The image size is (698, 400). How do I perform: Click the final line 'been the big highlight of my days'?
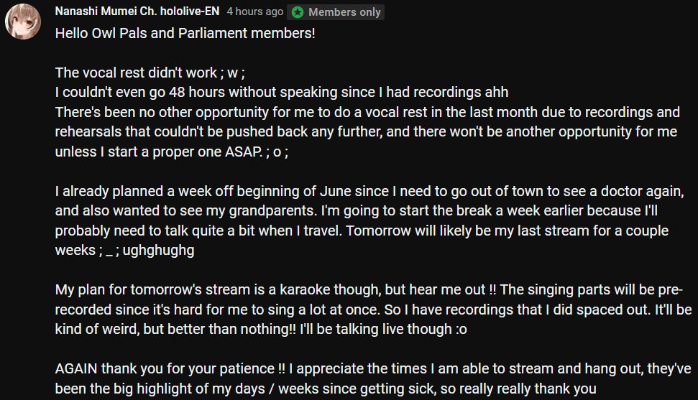(326, 389)
